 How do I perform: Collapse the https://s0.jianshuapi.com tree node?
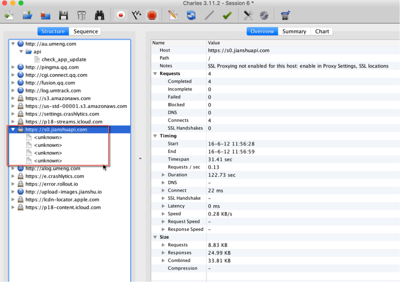click(x=13, y=130)
